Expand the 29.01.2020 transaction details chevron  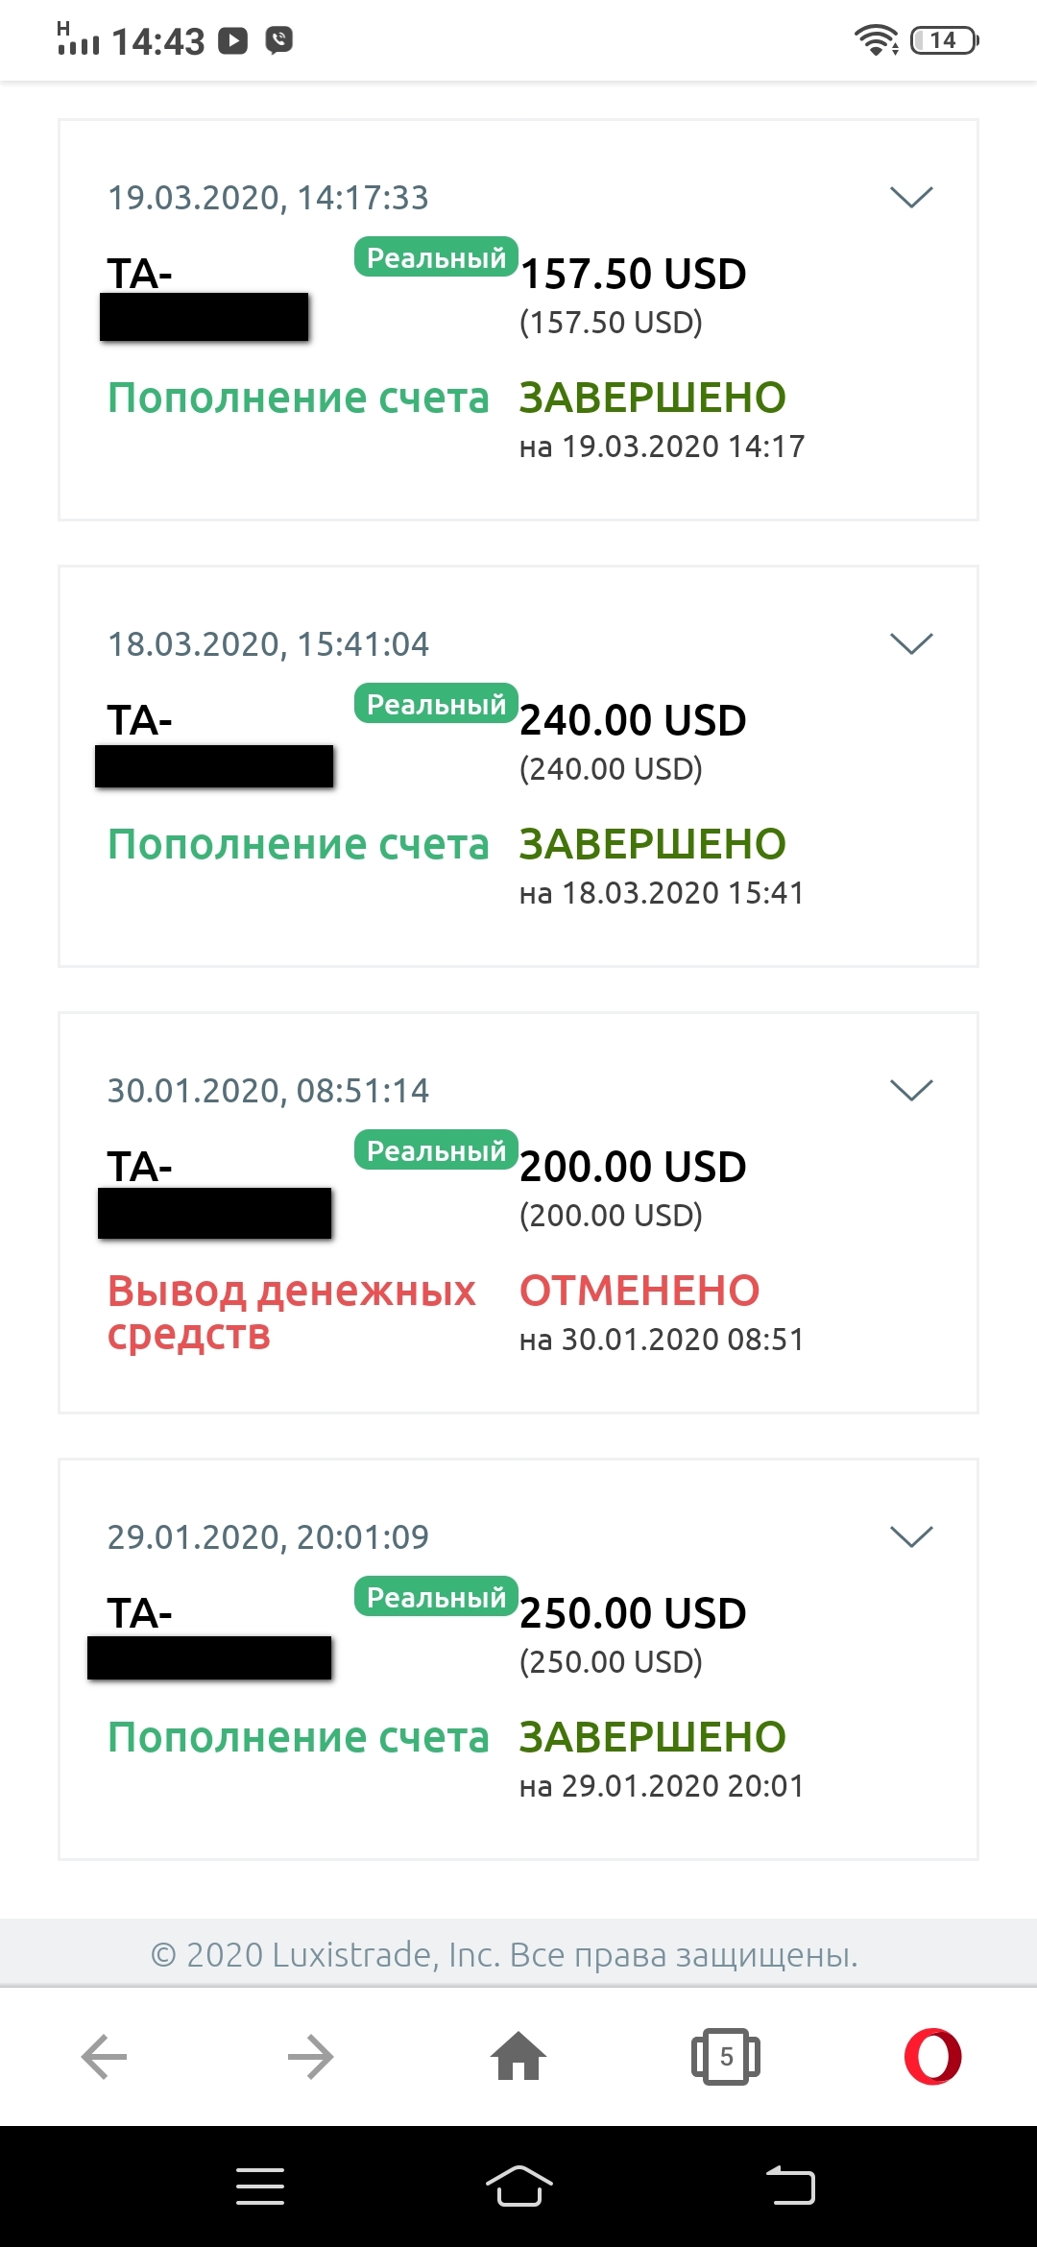pos(911,1536)
